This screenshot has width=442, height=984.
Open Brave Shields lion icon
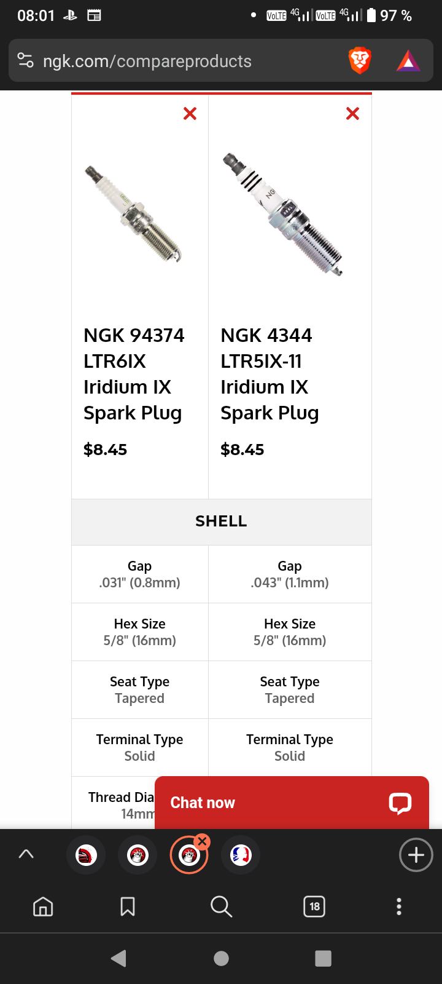click(360, 60)
